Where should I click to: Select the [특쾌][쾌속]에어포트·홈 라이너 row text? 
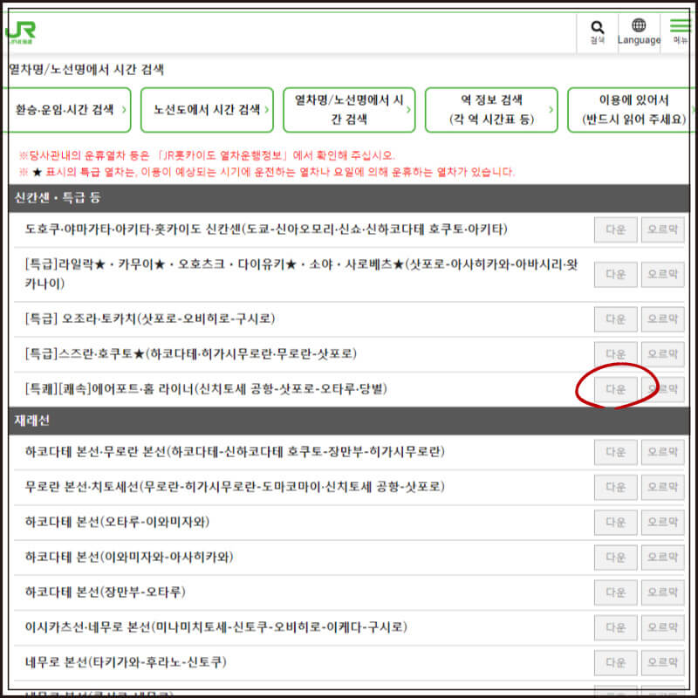pos(206,389)
